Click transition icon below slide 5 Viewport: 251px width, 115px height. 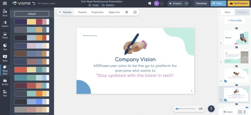pyautogui.click(x=236, y=104)
